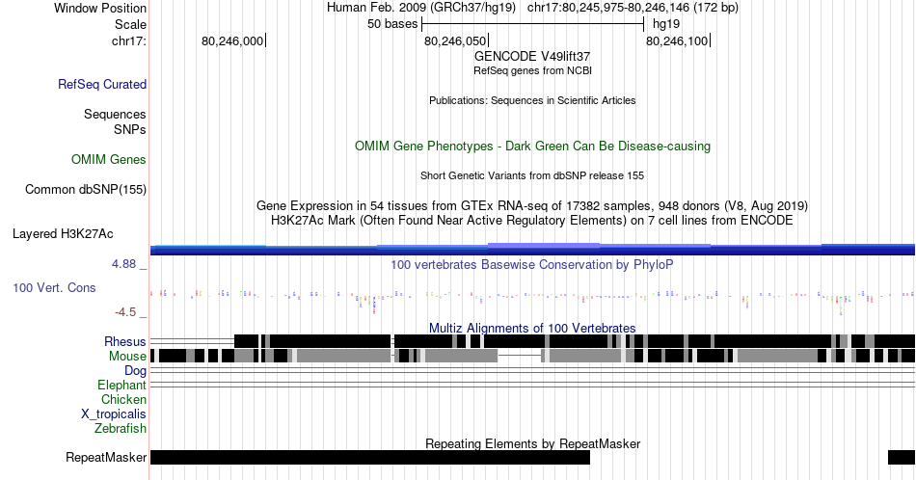
Task: Click the RepeatMasker track label
Action: click(106, 457)
